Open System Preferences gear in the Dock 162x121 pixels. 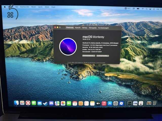click(116, 104)
